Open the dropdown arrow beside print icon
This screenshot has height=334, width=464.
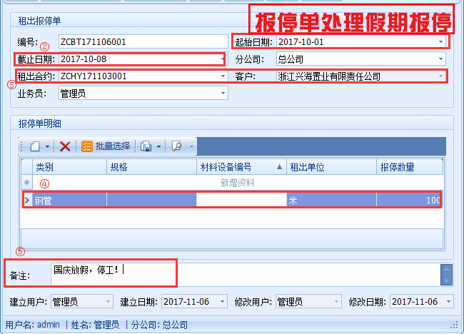point(158,146)
